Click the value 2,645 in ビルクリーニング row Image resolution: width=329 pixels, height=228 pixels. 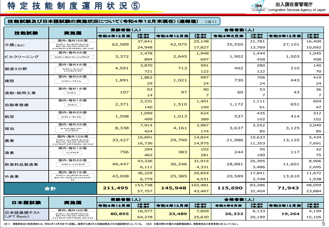[180, 56]
